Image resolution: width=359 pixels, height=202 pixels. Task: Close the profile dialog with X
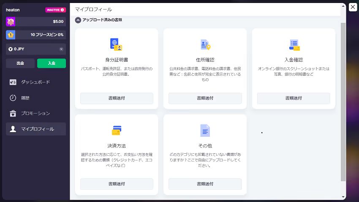(x=353, y=7)
